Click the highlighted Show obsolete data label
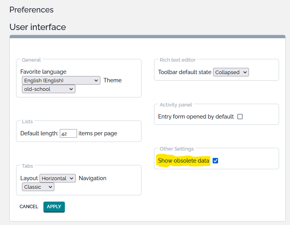The image size is (290, 225). click(x=184, y=161)
